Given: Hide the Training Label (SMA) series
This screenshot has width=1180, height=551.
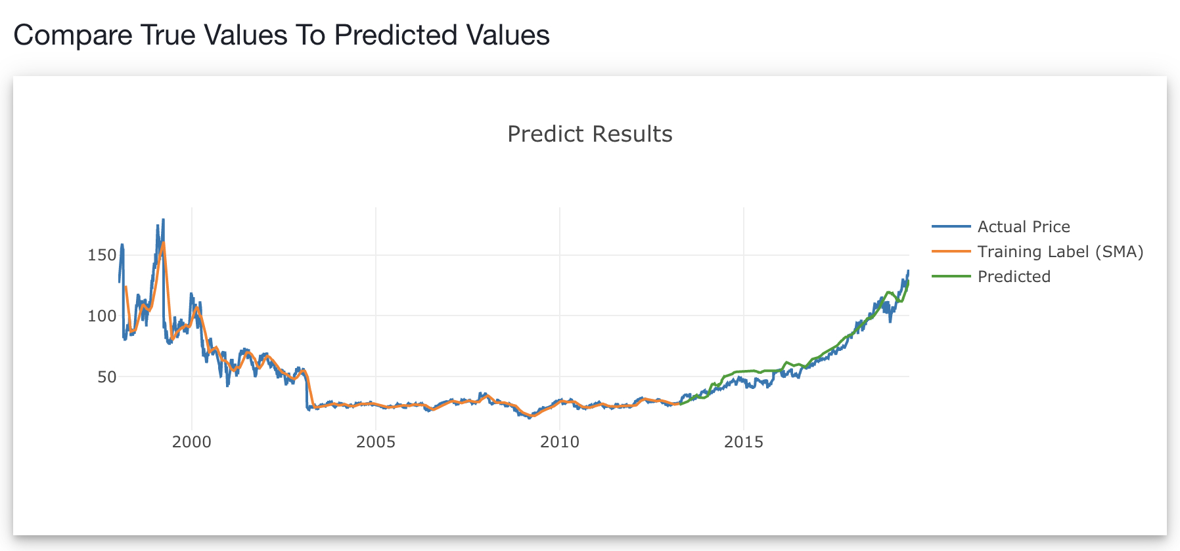Looking at the screenshot, I should coord(1060,252).
